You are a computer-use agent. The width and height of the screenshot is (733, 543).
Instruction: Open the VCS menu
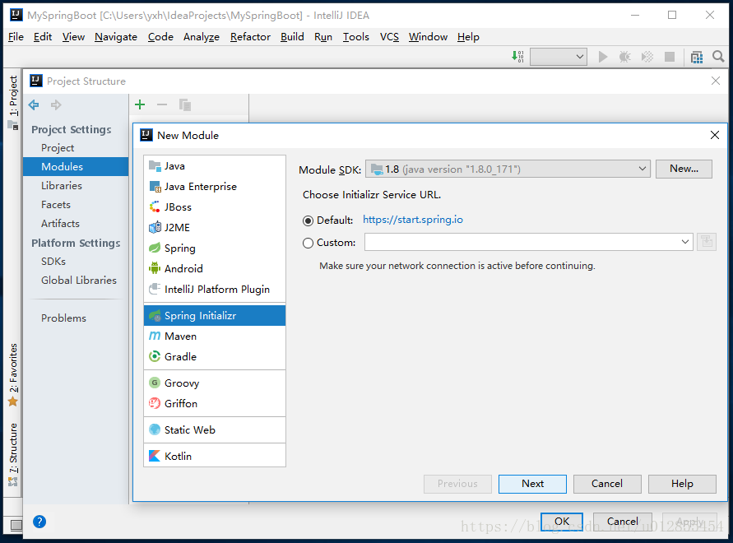point(389,37)
